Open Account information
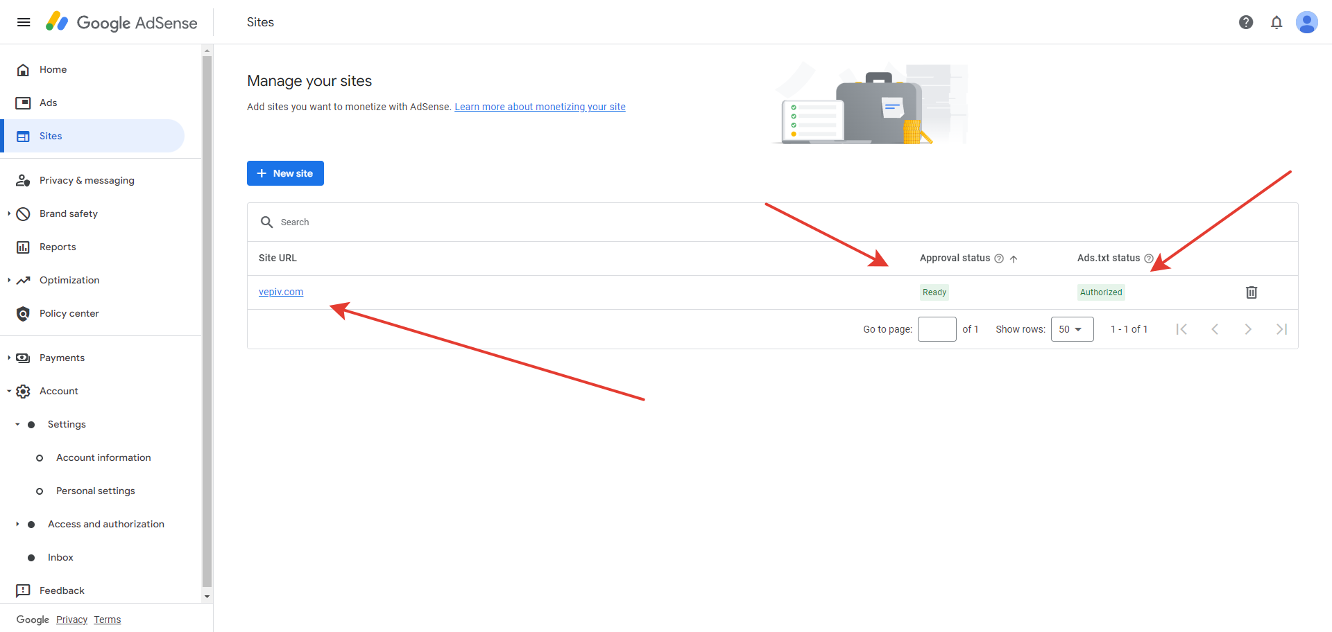 click(103, 457)
